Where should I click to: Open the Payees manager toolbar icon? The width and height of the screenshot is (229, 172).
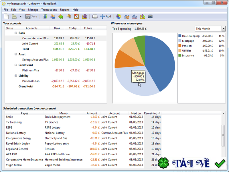click(x=53, y=16)
